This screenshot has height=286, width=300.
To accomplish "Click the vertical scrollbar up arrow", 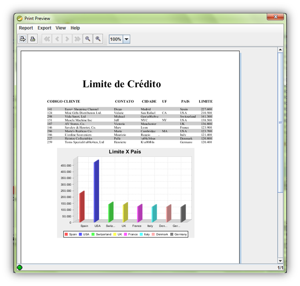I will (x=280, y=50).
